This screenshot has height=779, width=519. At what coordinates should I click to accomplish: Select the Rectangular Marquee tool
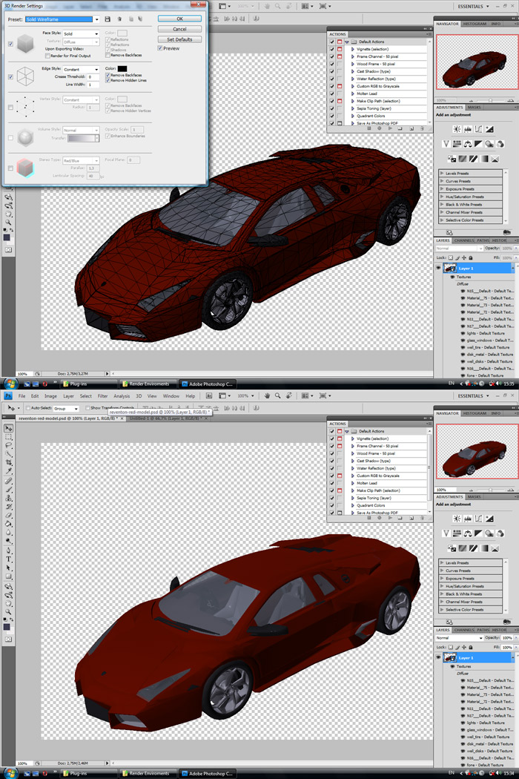8,437
